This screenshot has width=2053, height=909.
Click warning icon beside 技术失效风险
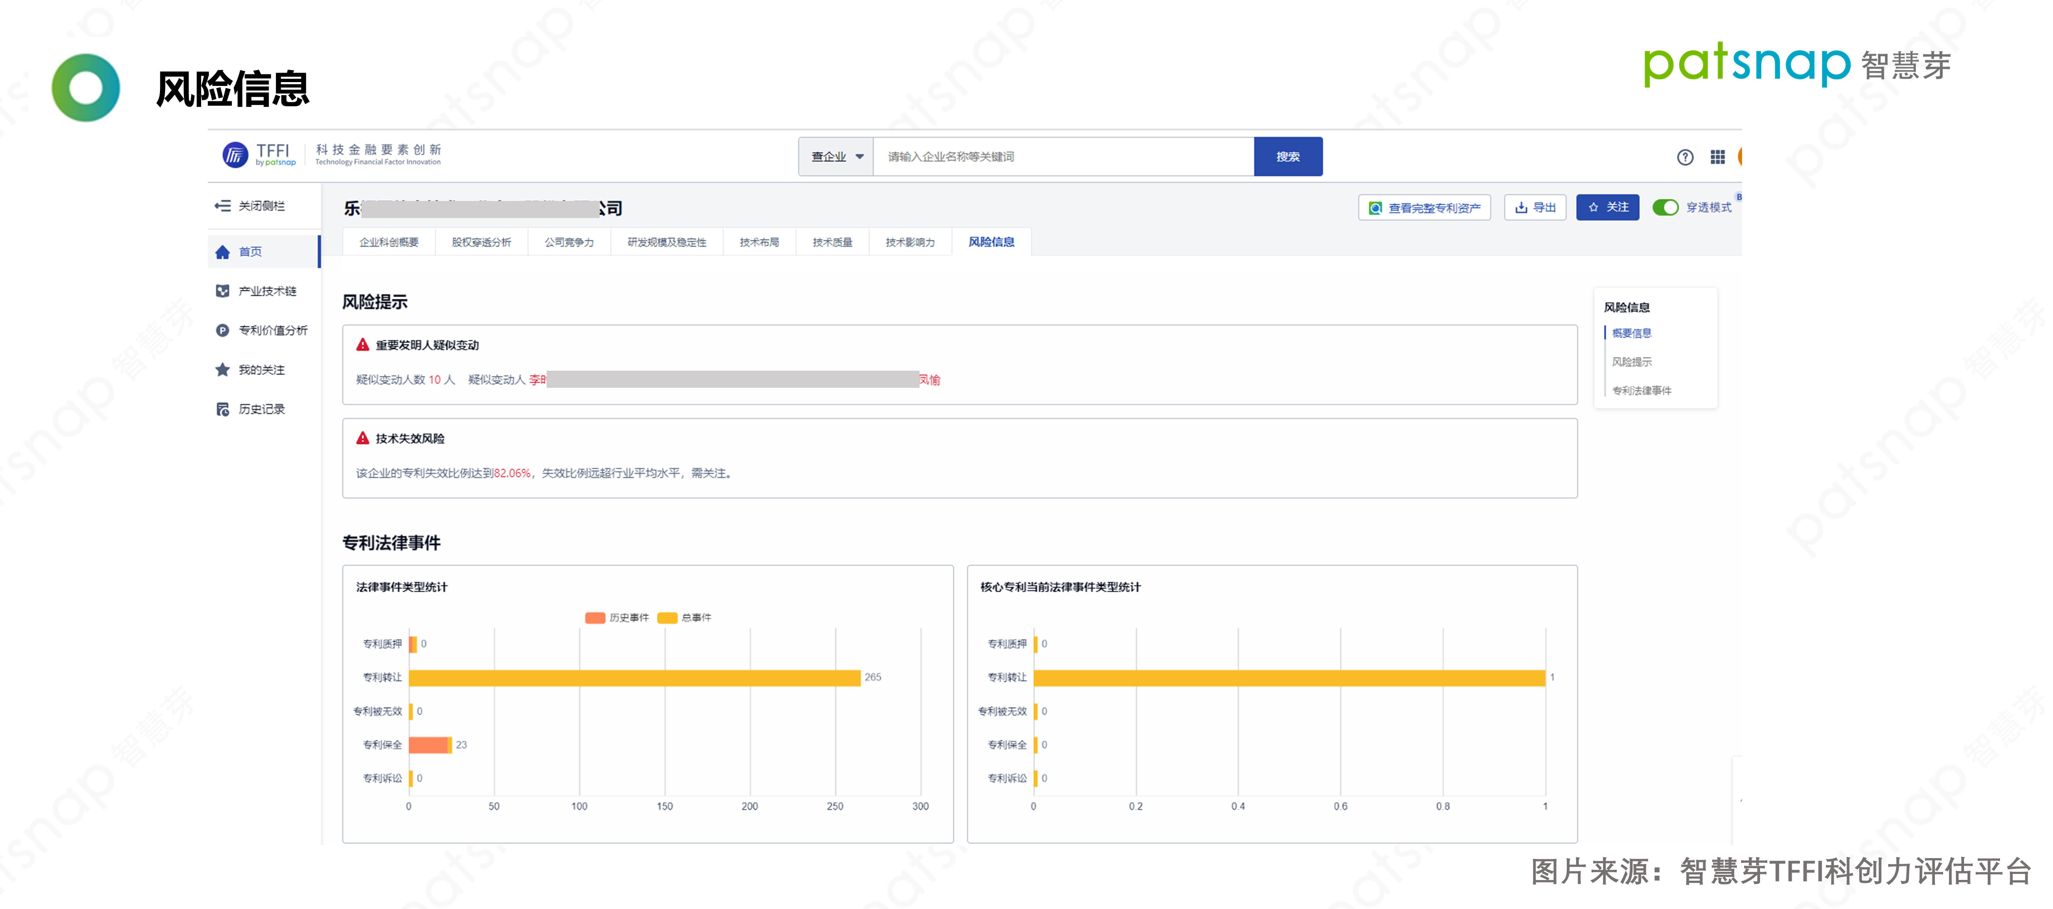[363, 437]
